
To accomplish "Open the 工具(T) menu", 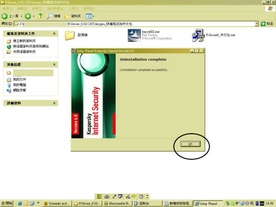I will coord(74,8).
